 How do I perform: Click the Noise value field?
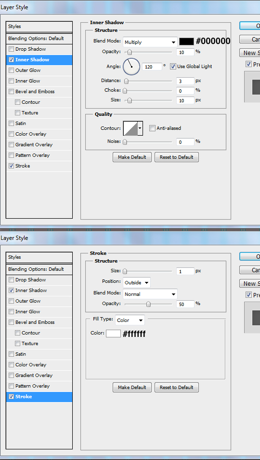click(x=185, y=142)
